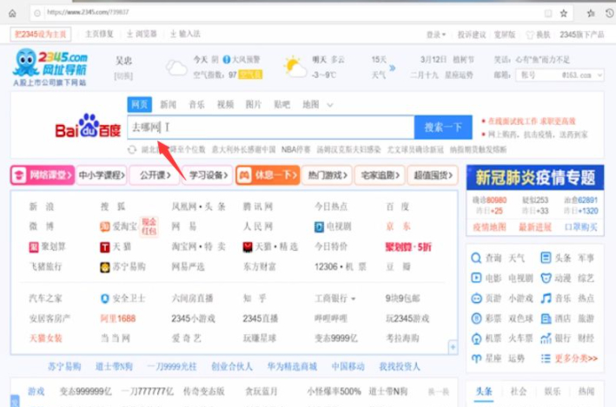This screenshot has height=407, width=616.
Task: Open 酒店 hotel icon
Action: (546, 318)
